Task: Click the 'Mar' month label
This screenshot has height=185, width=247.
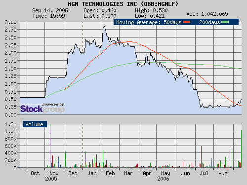Action: pyautogui.click(x=128, y=173)
